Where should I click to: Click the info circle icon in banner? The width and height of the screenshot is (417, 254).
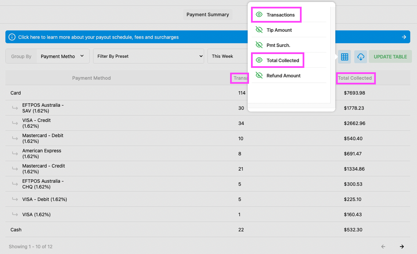(x=12, y=37)
